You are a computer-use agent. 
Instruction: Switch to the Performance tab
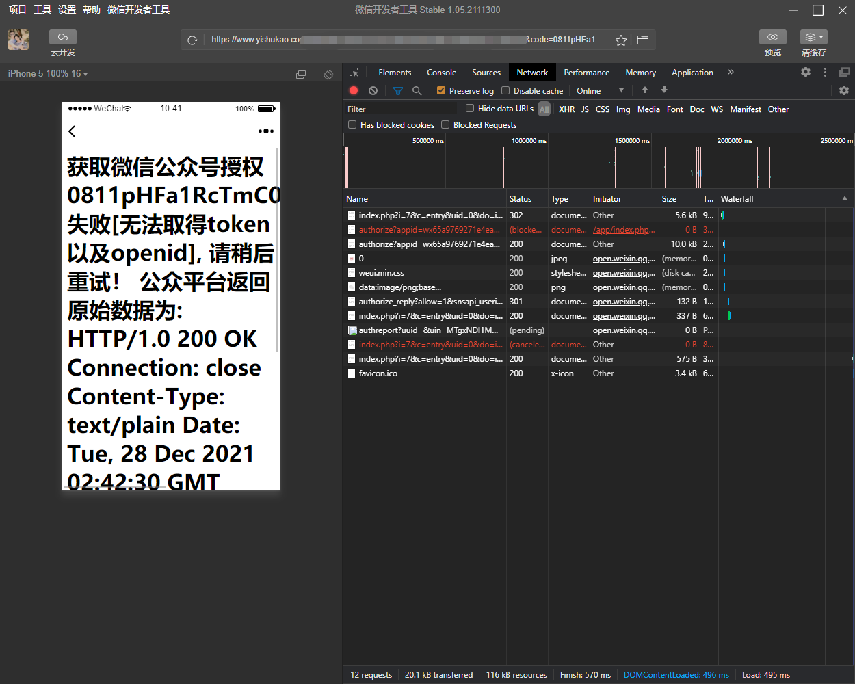click(587, 72)
